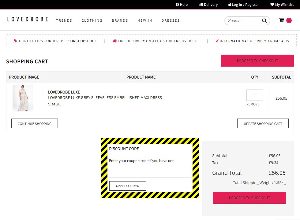Click the international delivery promo text
The image size is (300, 220).
tap(254, 41)
